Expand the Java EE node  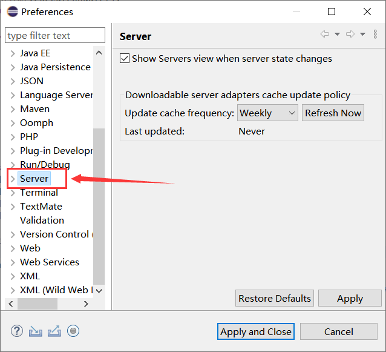point(13,53)
